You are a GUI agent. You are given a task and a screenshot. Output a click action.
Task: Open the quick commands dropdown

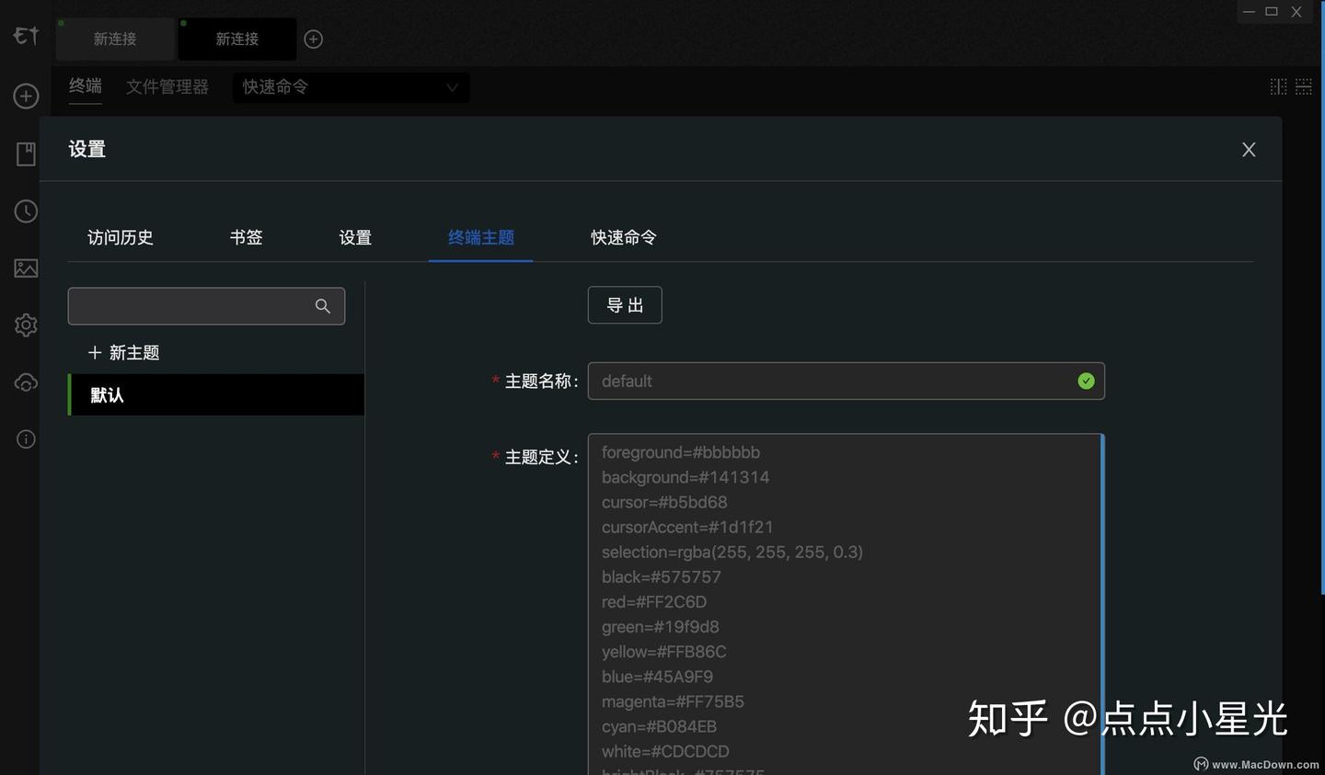coord(351,87)
